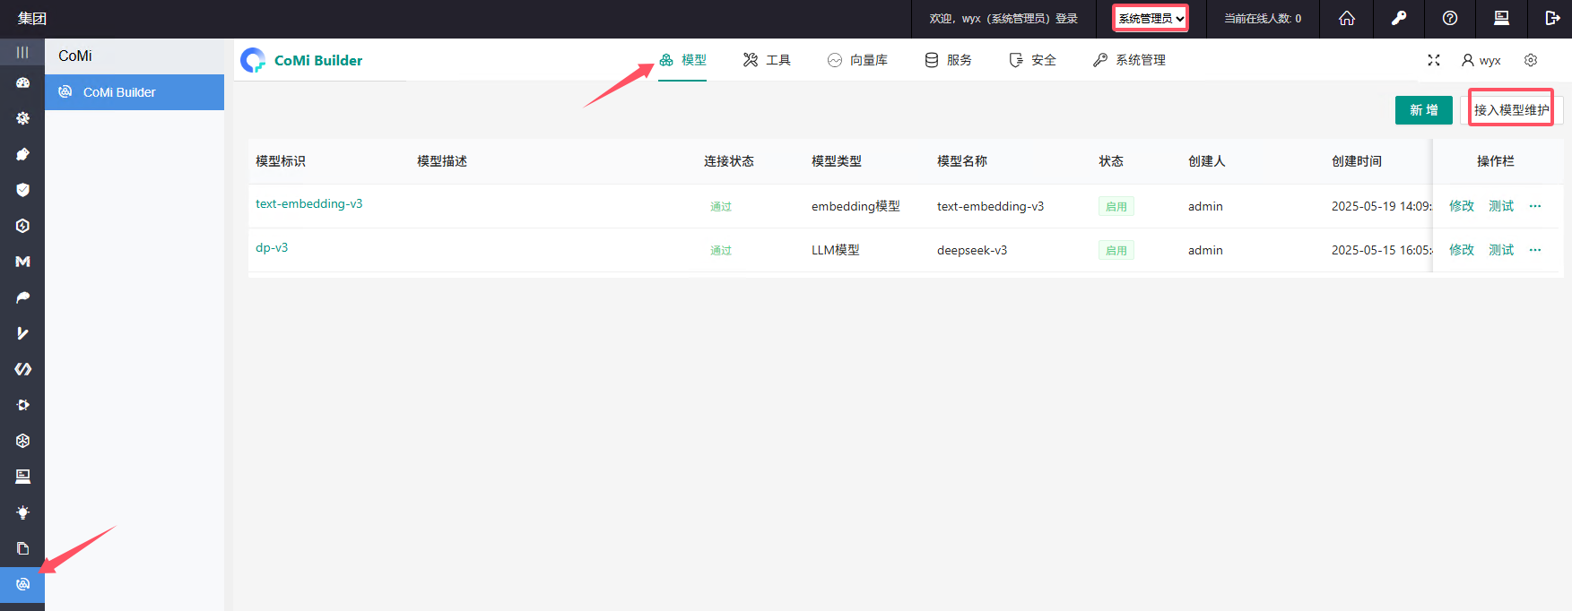Click the 启用 status tag for text-embedding-v3

[x=1116, y=206]
